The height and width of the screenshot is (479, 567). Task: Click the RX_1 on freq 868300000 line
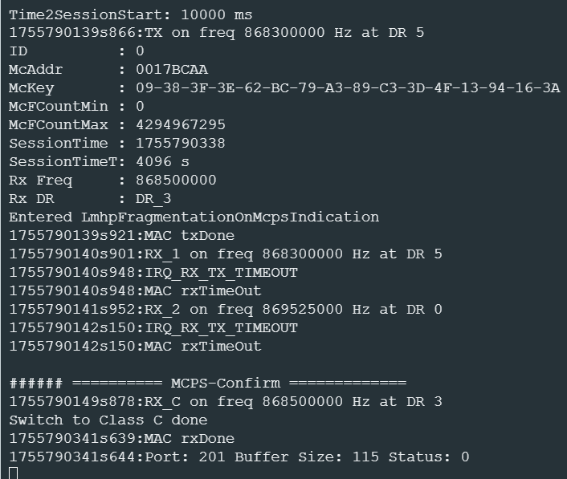226,254
